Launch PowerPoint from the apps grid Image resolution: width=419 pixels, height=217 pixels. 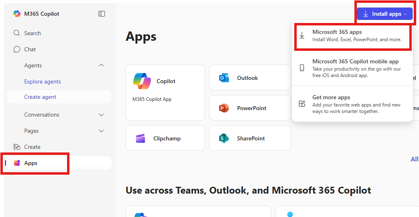tap(249, 108)
